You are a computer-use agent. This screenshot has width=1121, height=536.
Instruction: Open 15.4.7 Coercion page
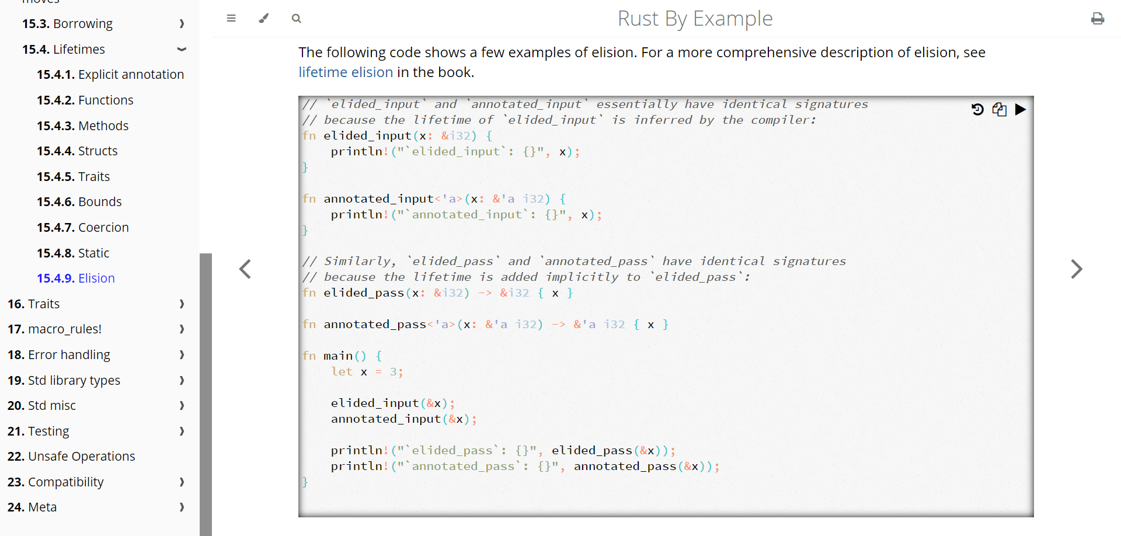click(83, 227)
